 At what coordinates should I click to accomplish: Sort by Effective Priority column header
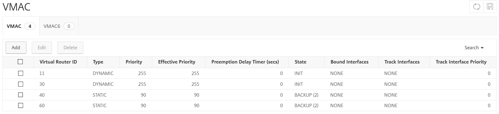pyautogui.click(x=177, y=62)
